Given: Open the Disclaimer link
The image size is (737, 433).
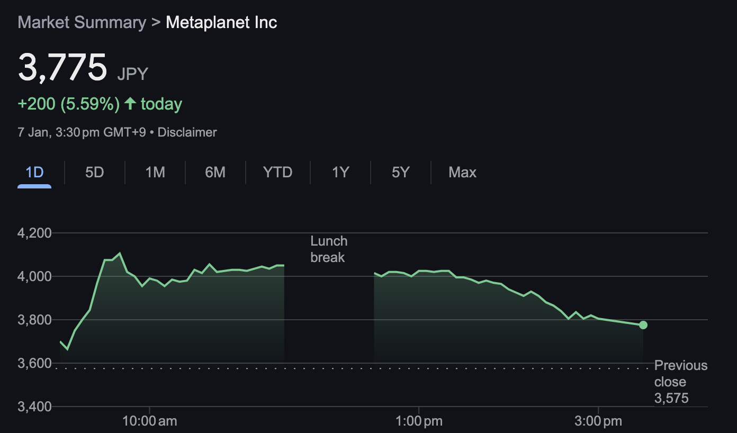Looking at the screenshot, I should (x=187, y=132).
